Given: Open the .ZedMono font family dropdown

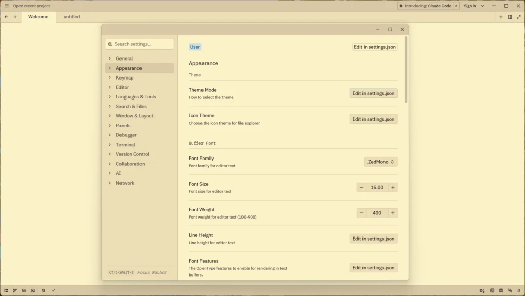Looking at the screenshot, I should coord(380,162).
